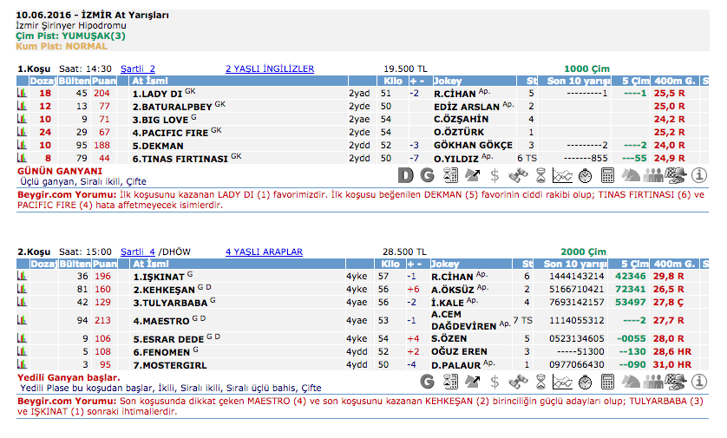Viewport: 727px width, 438px height.
Task: Open the Şartli 4 link in race 2
Action: pos(138,252)
